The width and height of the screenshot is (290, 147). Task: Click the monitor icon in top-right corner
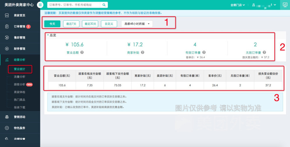point(285,5)
